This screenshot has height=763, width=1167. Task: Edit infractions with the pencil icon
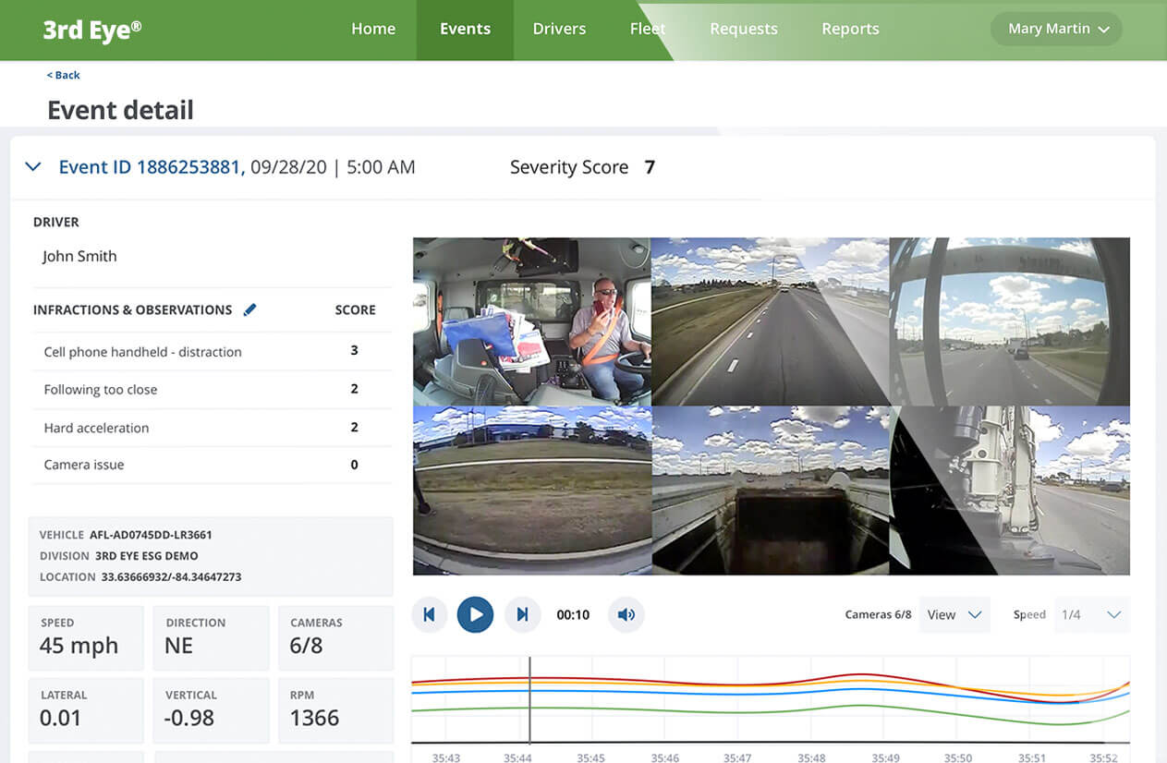[x=249, y=310]
